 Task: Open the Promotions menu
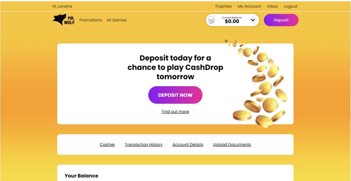click(x=90, y=20)
